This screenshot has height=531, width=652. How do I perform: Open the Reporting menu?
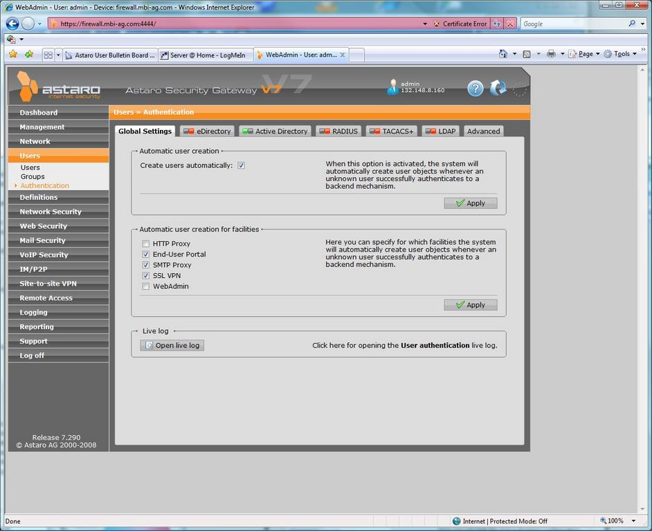pos(58,326)
